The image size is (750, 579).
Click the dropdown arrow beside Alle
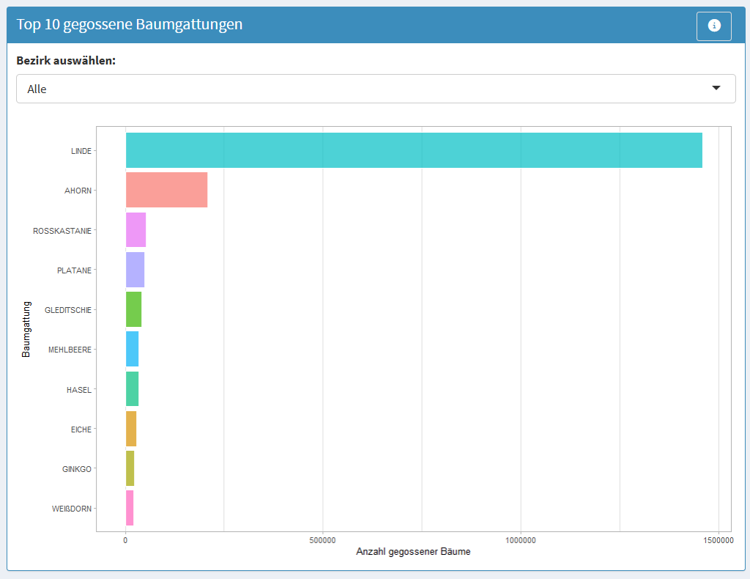coord(716,88)
